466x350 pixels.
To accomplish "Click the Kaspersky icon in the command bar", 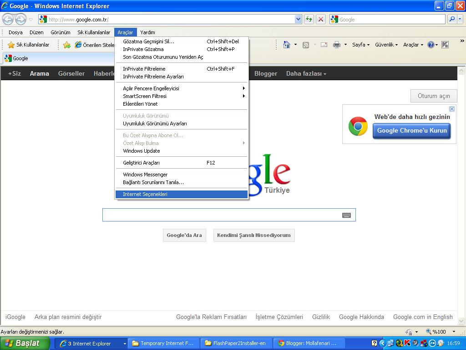I will pyautogui.click(x=445, y=45).
